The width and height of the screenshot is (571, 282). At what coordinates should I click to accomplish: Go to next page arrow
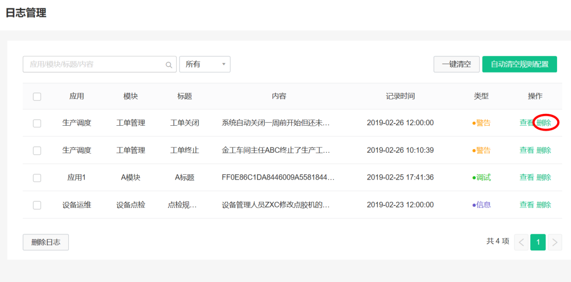point(554,242)
